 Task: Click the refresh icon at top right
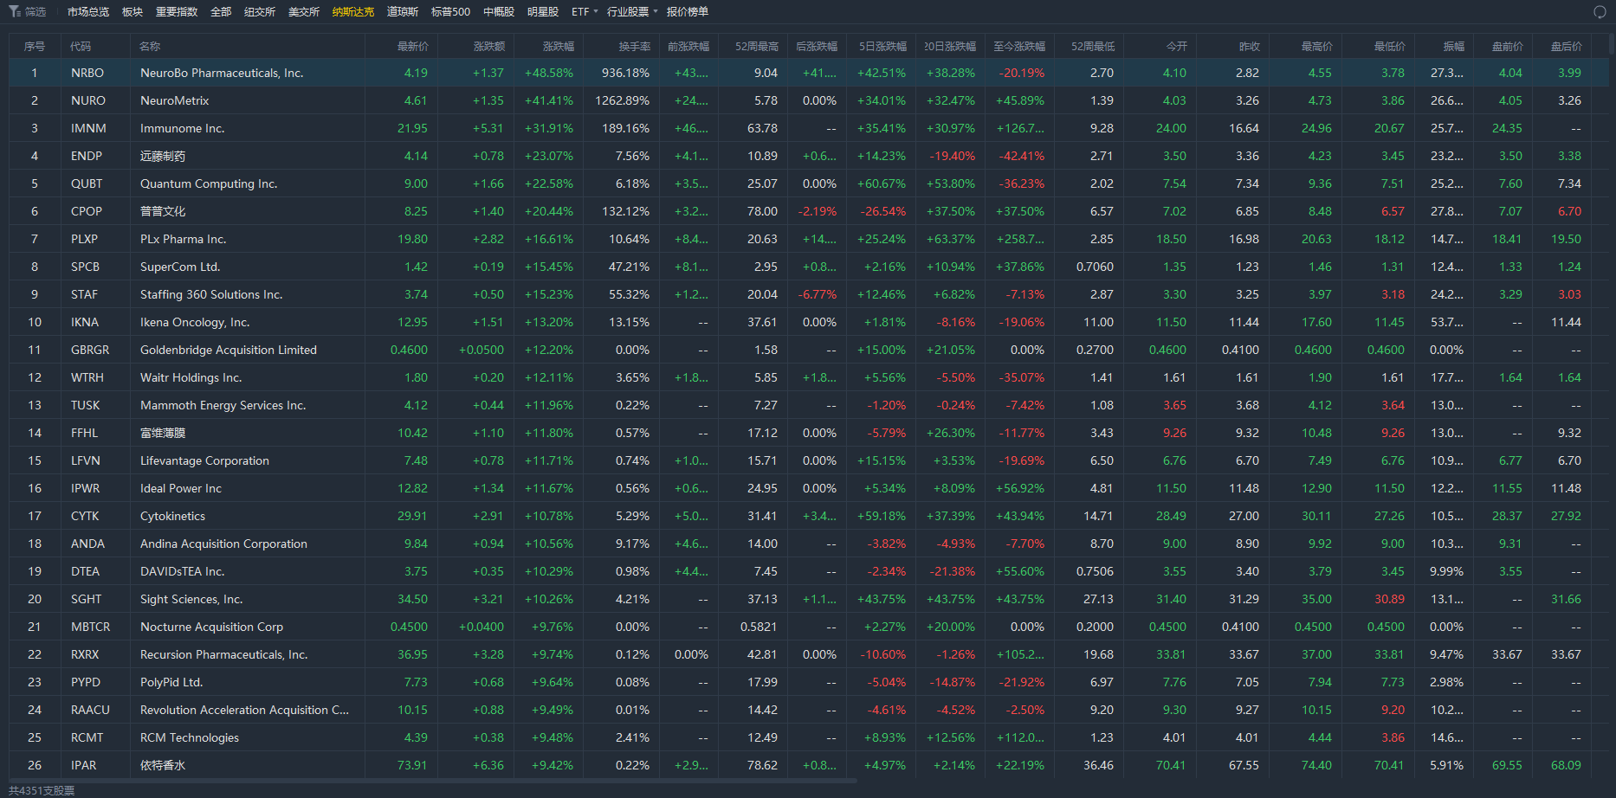pos(1600,11)
